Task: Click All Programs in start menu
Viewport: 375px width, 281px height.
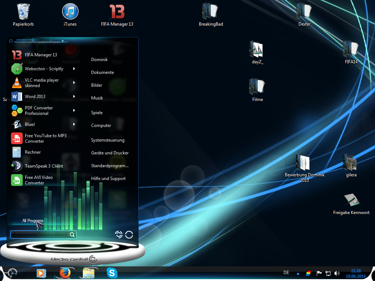Action: point(33,221)
